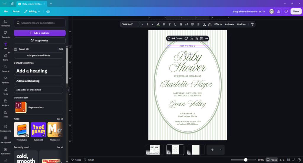Click the side panel vertical scrollbar
The width and height of the screenshot is (303, 163).
[67, 65]
